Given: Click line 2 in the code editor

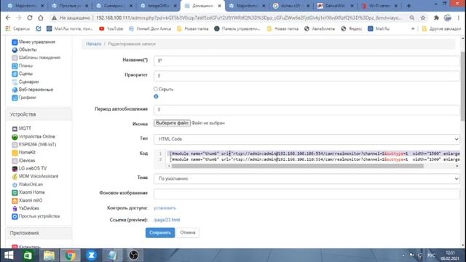Looking at the screenshot, I should coord(314,159).
